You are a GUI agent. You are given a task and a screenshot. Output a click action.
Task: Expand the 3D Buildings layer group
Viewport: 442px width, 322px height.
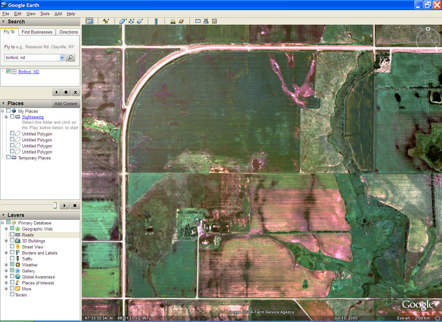[x=6, y=241]
